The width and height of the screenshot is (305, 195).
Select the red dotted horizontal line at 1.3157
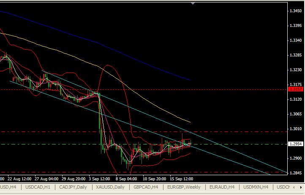(144, 90)
